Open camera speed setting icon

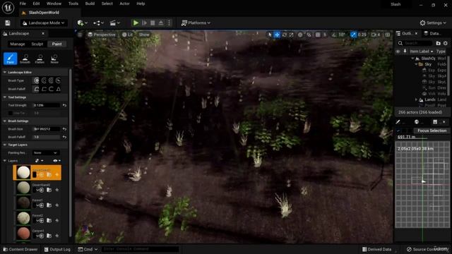(x=376, y=35)
